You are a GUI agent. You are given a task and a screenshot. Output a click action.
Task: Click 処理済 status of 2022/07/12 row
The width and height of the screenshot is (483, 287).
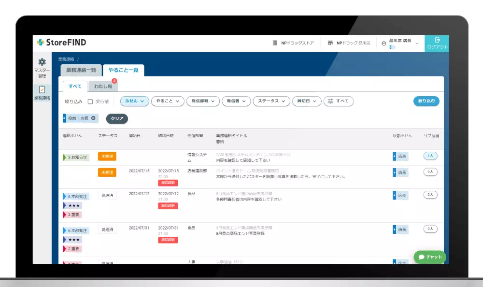[x=108, y=196]
